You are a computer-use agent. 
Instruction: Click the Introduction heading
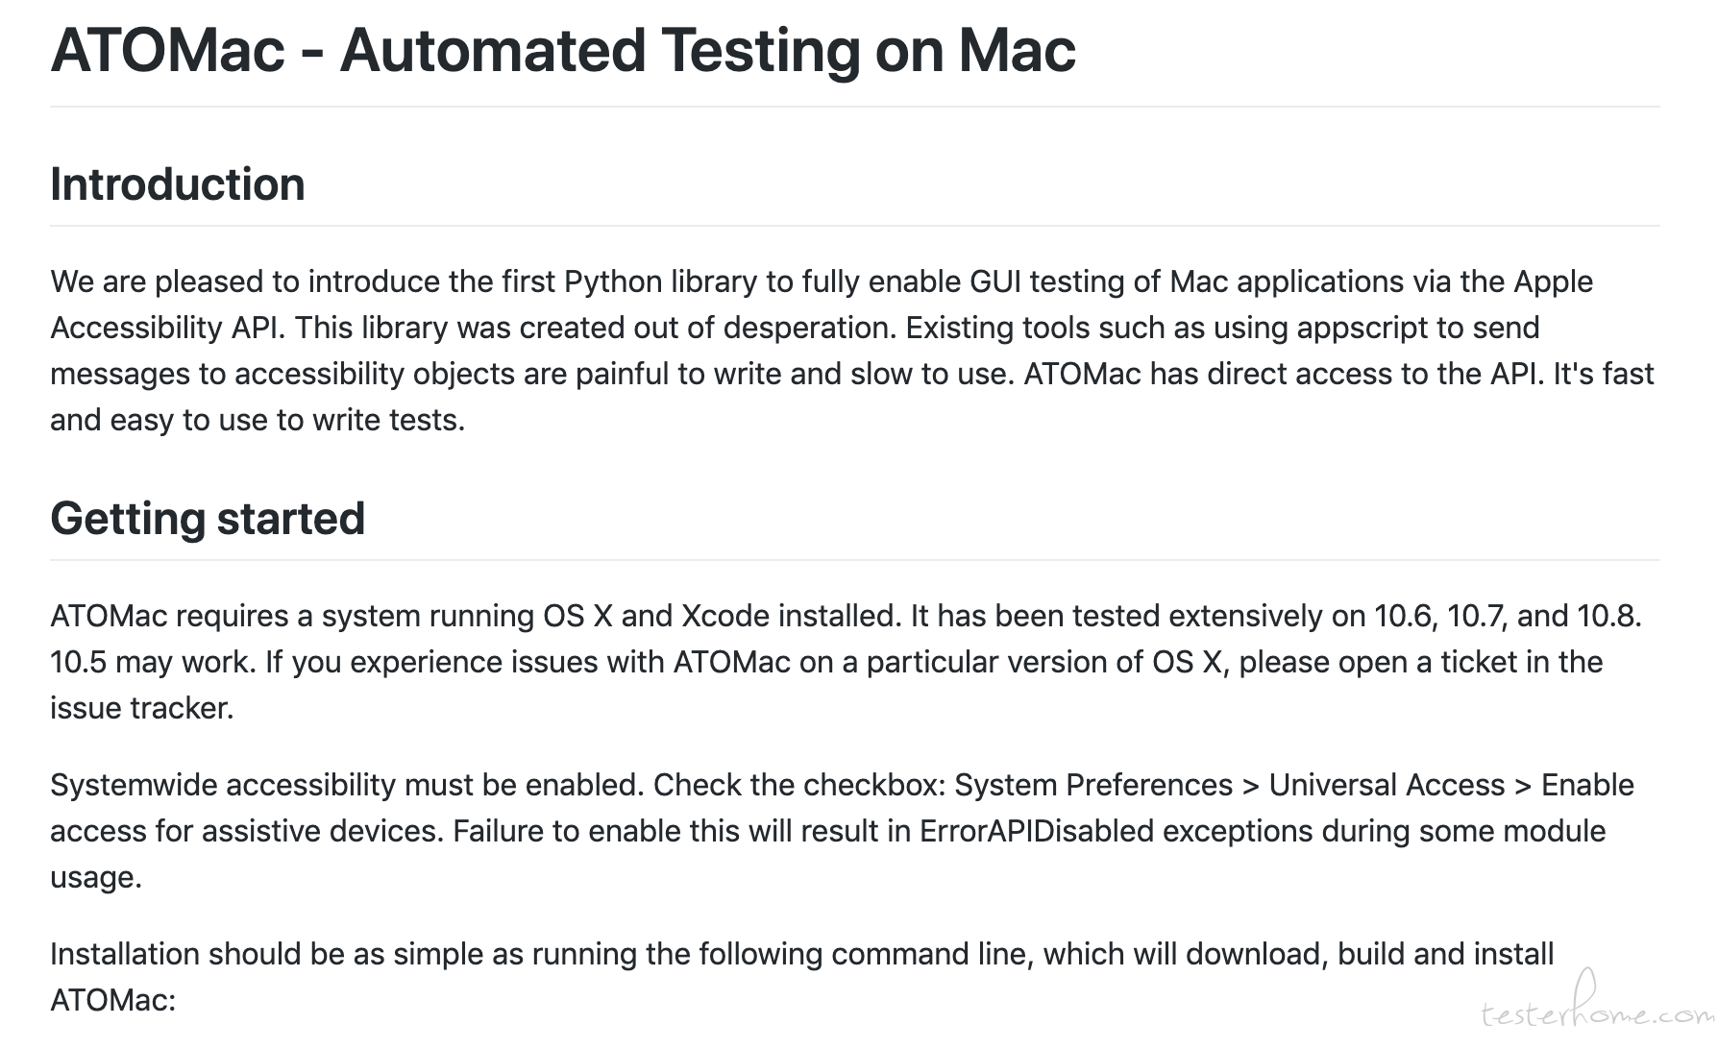tap(178, 184)
